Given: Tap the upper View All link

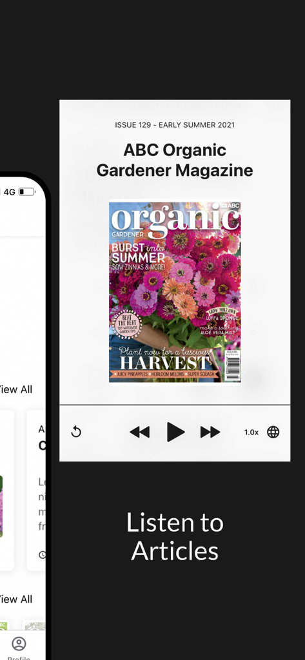Looking at the screenshot, I should [15, 389].
